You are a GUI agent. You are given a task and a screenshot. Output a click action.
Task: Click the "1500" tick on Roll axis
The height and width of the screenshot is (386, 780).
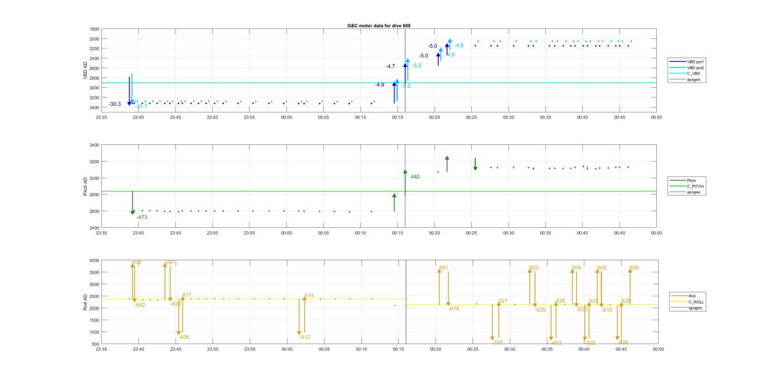pyautogui.click(x=95, y=320)
